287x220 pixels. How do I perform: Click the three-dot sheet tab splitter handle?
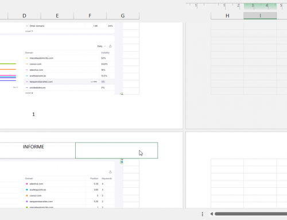click(203, 214)
